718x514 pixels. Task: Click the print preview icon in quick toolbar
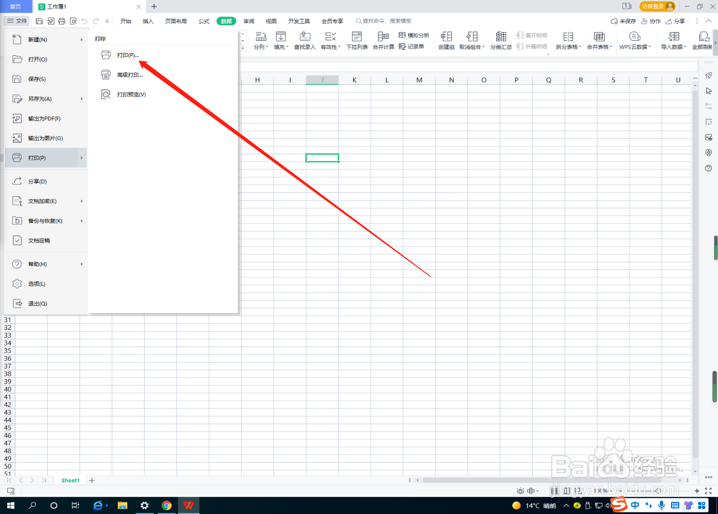[73, 21]
